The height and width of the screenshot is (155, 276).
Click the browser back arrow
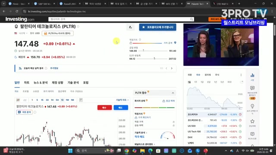tap(4, 11)
